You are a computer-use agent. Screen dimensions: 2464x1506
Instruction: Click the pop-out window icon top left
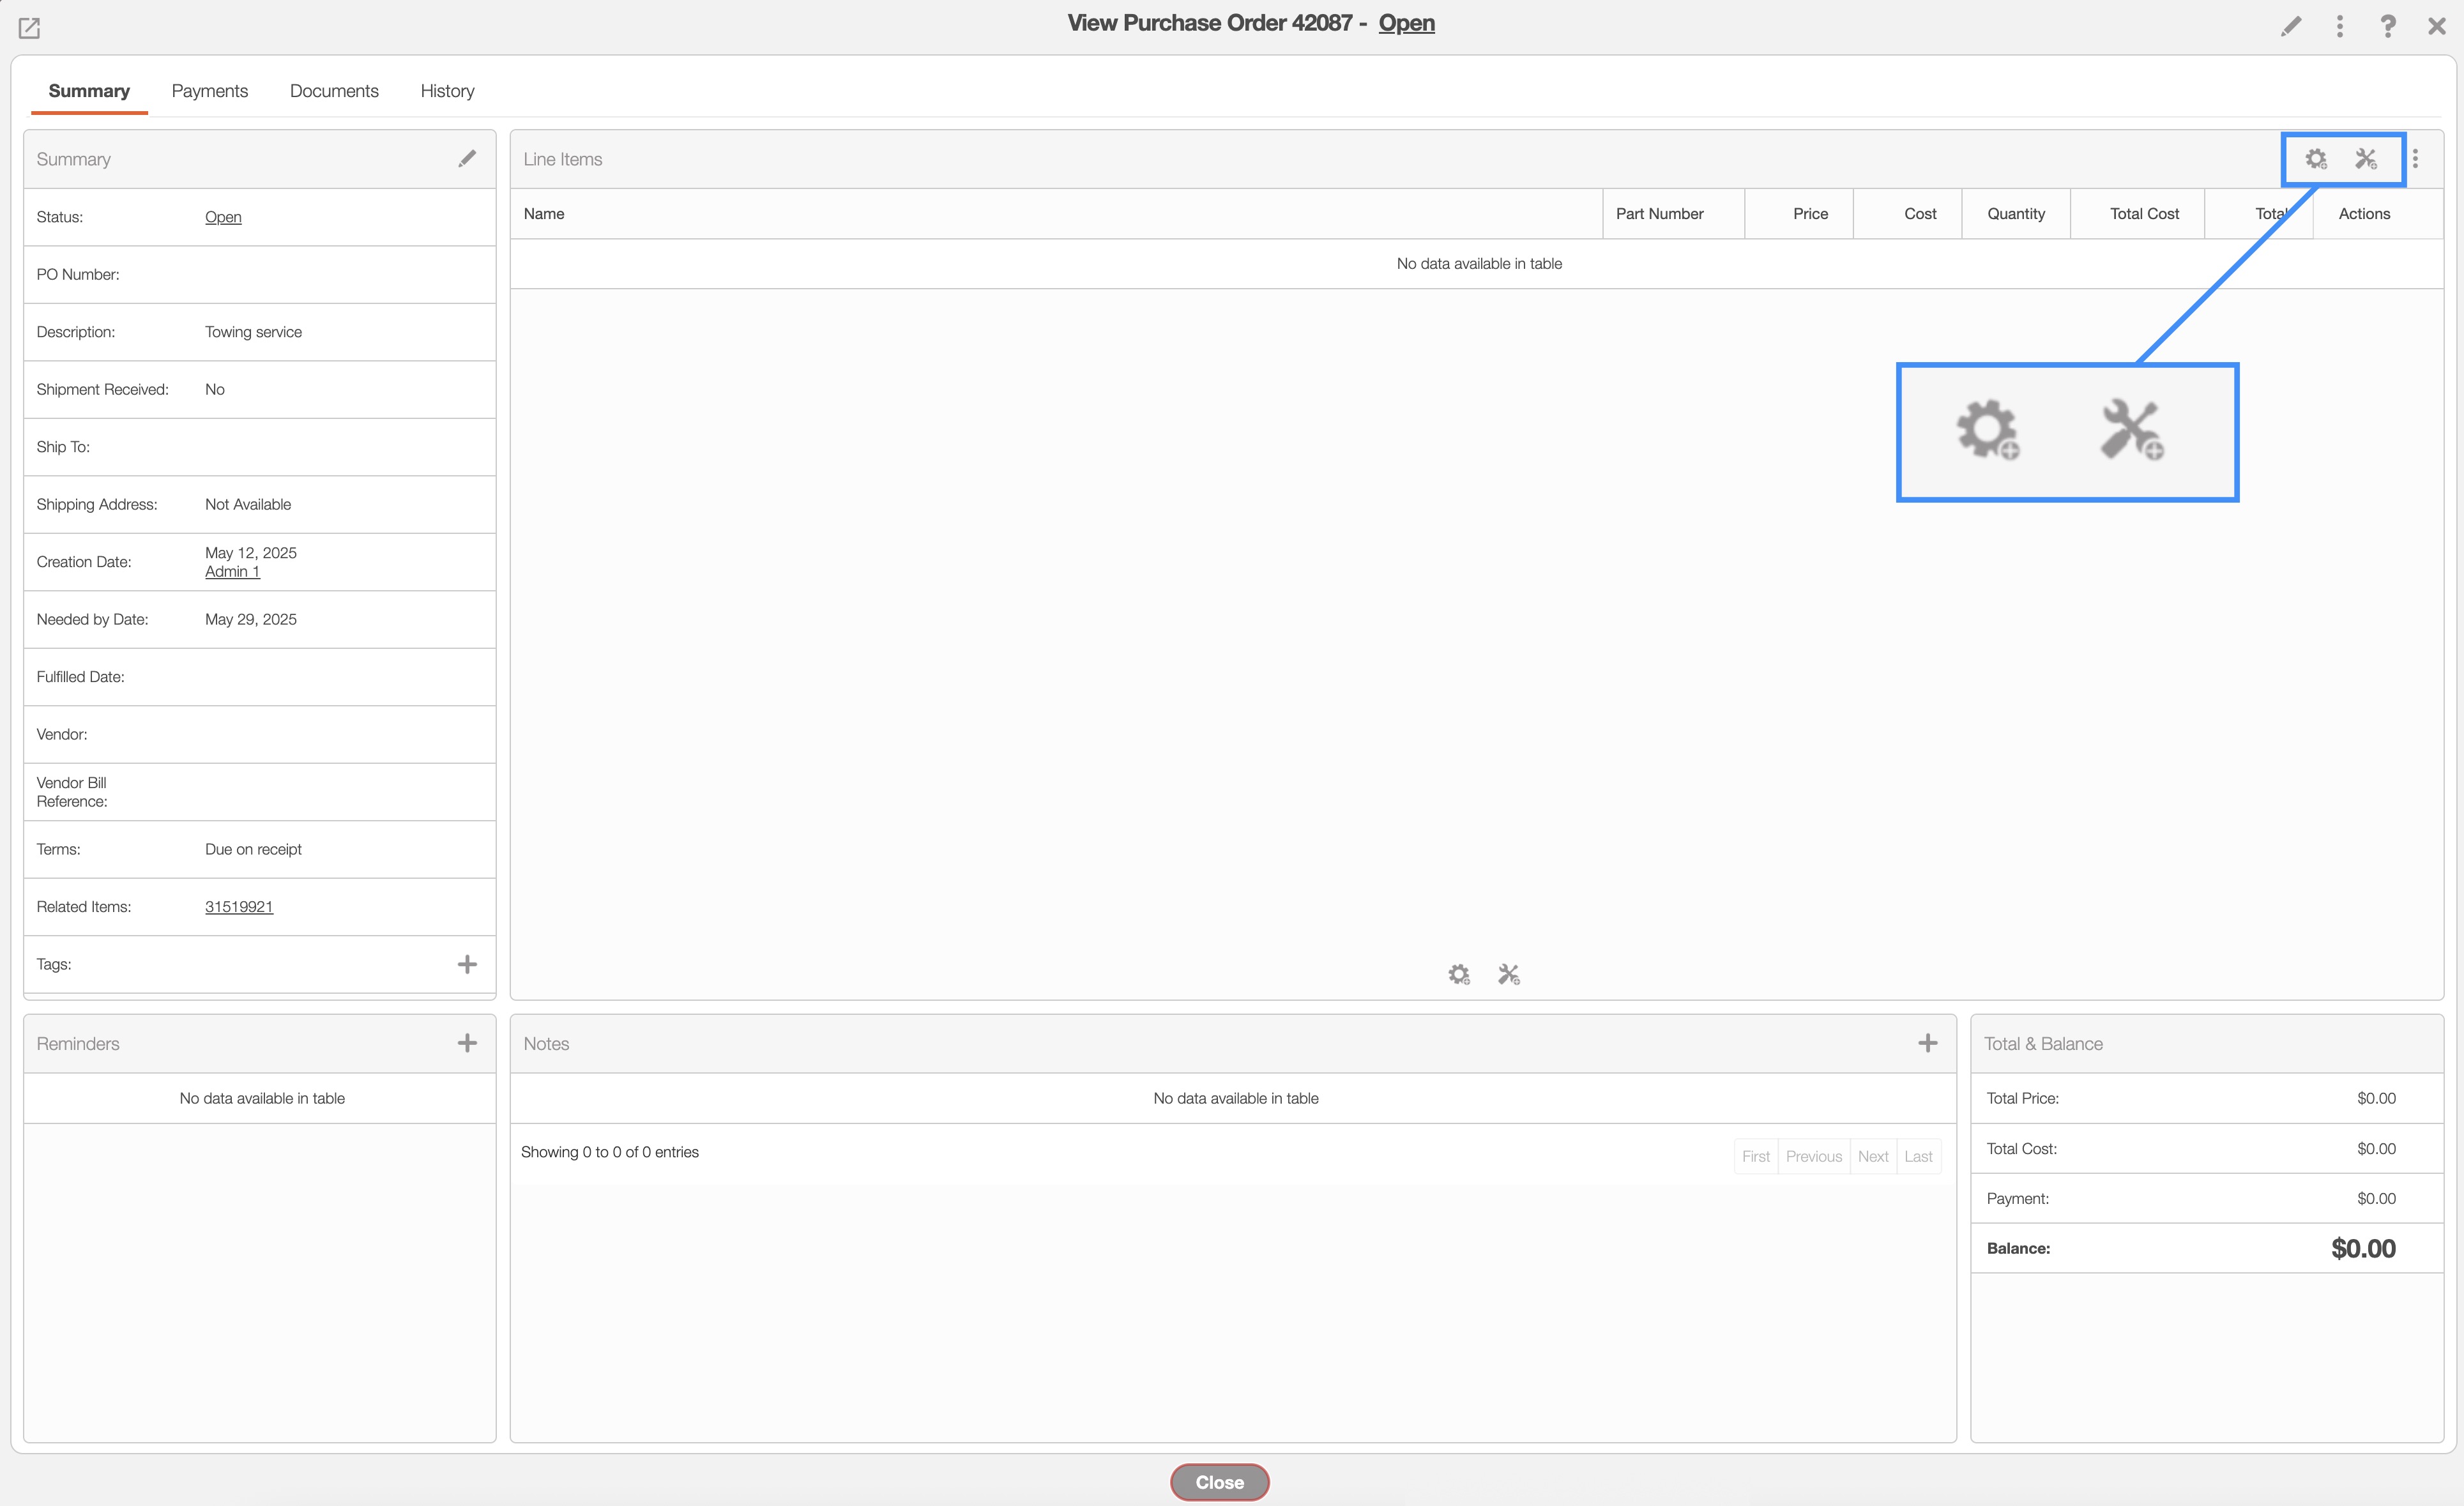[x=29, y=28]
